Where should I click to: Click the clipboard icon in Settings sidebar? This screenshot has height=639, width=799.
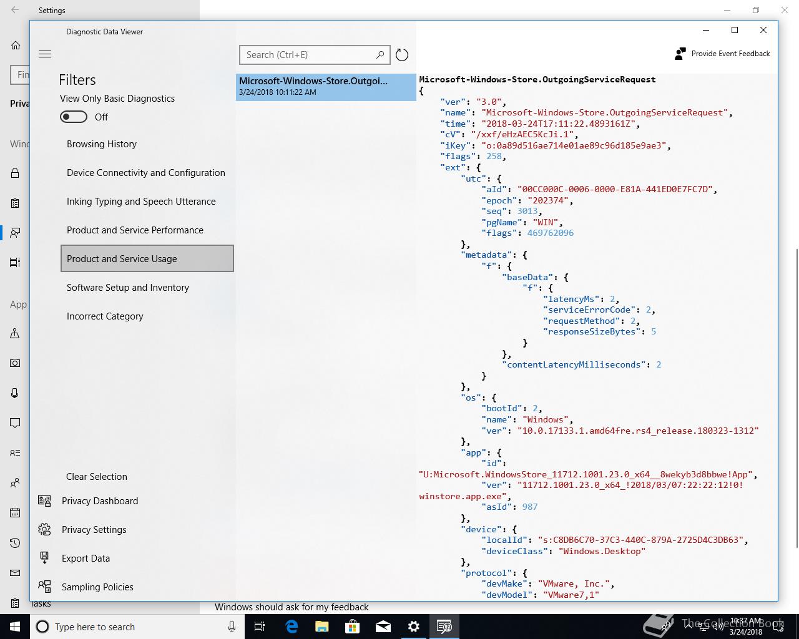15,203
